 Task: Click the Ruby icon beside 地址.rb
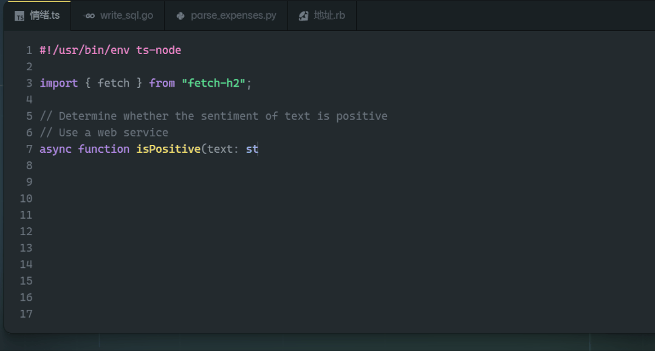point(304,16)
